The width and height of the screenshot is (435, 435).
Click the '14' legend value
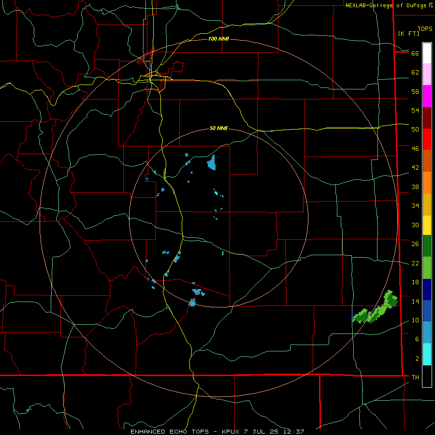(415, 301)
